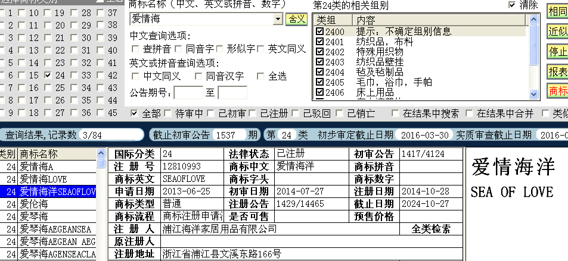
Task: Check class 10 checkbox
Action: [x=21, y=13]
